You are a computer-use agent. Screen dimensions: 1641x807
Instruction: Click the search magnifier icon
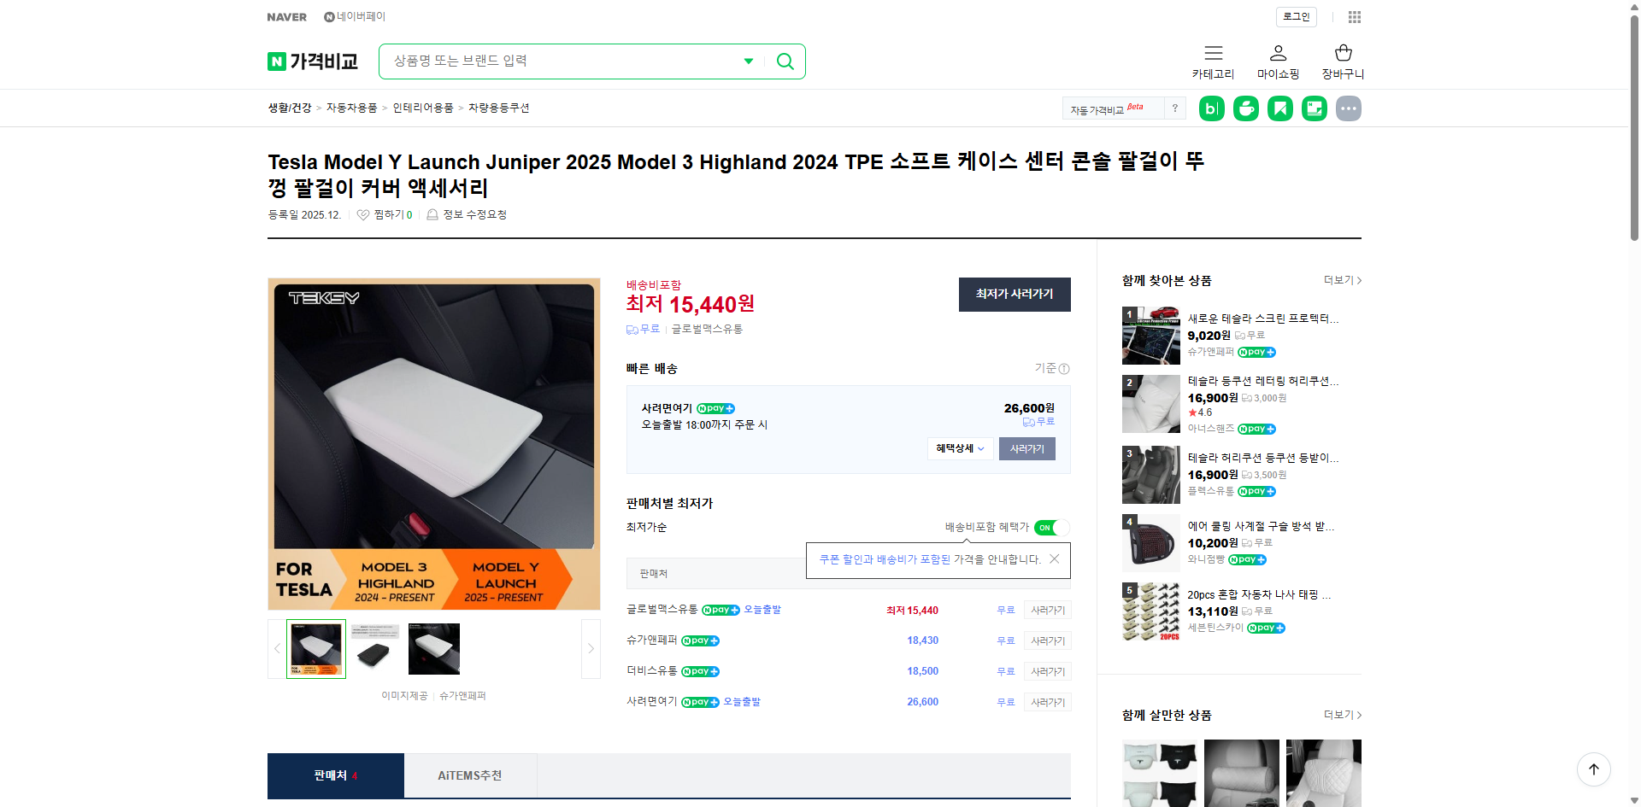785,61
